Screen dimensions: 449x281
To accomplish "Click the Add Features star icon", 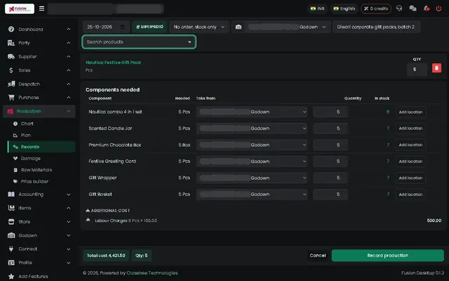I will [11, 276].
